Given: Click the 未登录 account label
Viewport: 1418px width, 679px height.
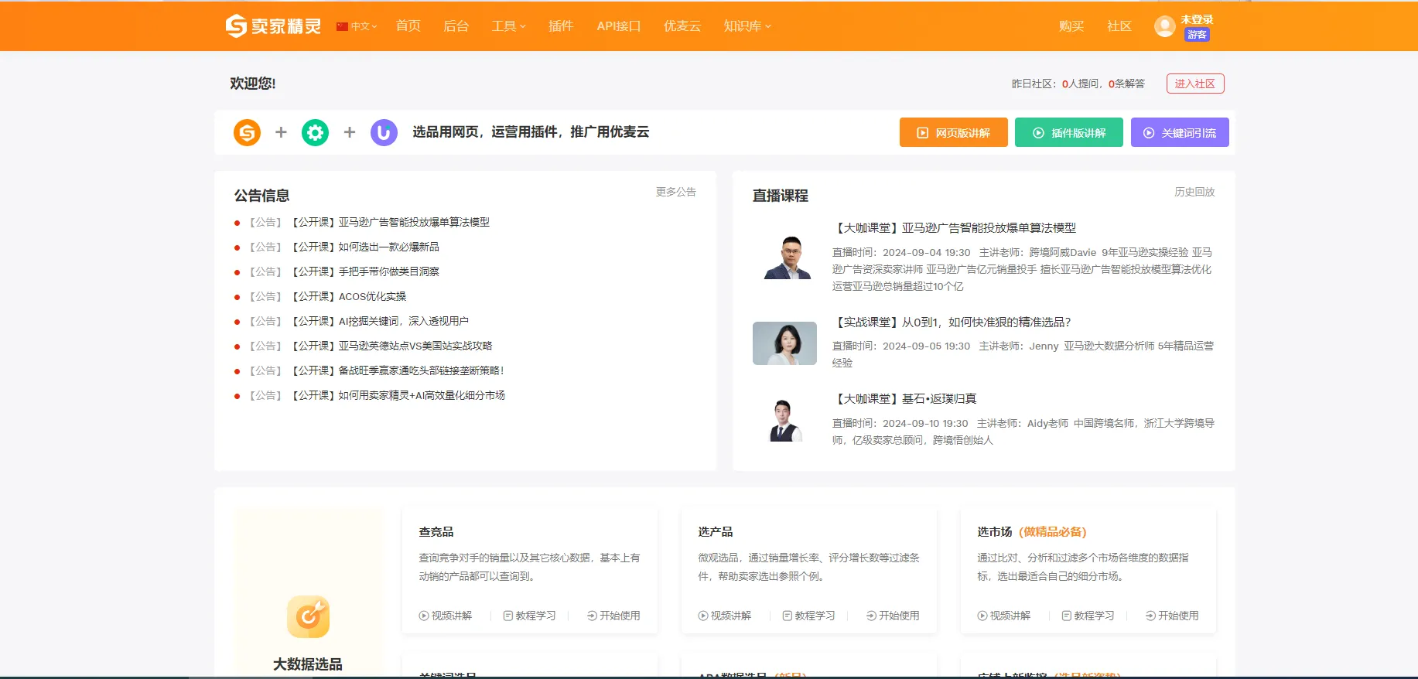Looking at the screenshot, I should pyautogui.click(x=1197, y=19).
